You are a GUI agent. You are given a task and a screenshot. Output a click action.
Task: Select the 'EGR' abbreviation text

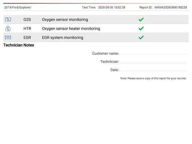click(x=27, y=37)
